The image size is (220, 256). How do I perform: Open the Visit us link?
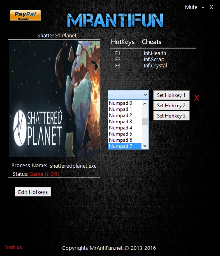(14, 247)
